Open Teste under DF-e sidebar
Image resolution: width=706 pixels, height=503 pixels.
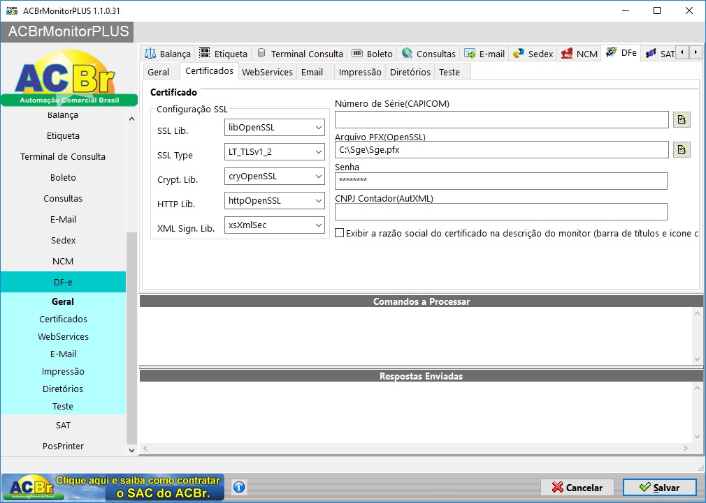[63, 406]
